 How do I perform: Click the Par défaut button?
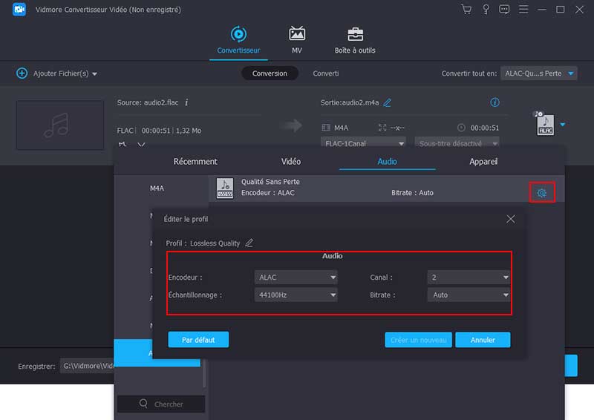[198, 340]
